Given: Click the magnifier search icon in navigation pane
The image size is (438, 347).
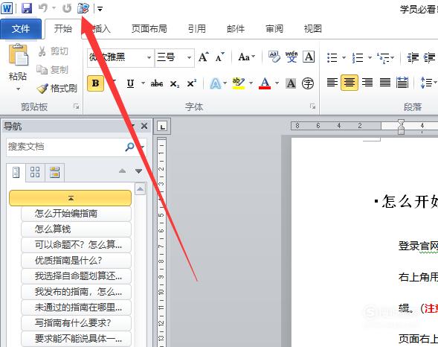Looking at the screenshot, I should click(129, 147).
